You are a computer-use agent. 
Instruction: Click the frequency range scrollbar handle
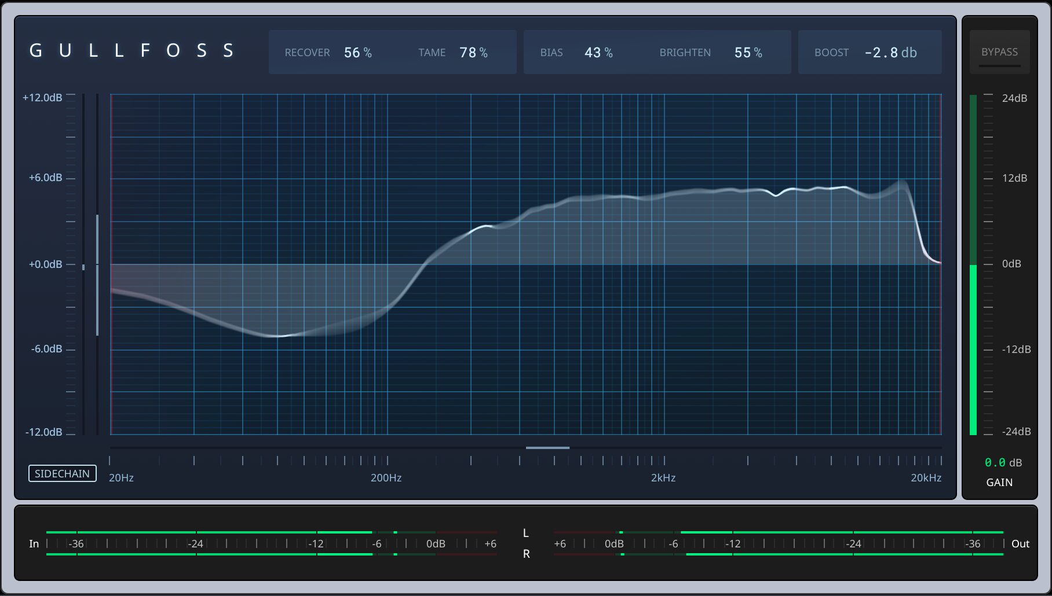547,448
